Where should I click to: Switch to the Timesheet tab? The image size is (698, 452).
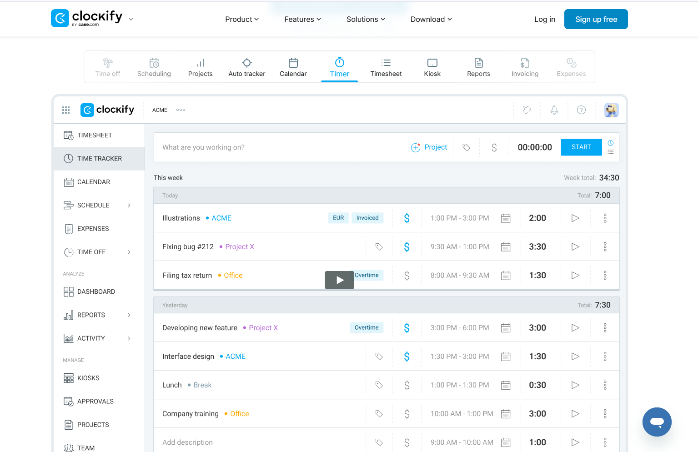pos(386,67)
